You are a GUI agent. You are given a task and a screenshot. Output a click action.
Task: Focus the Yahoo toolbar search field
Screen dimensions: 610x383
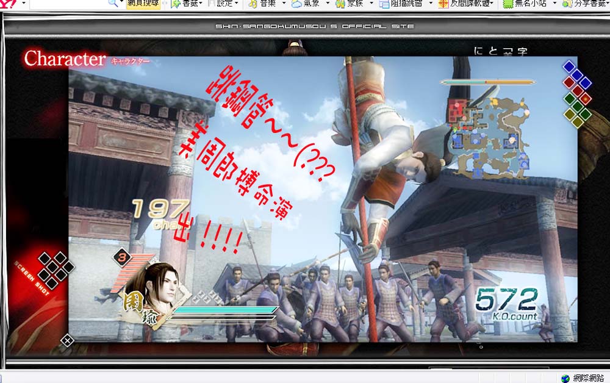pos(68,4)
